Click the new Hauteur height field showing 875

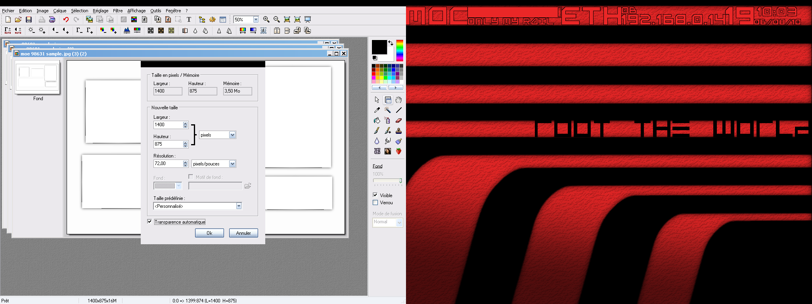coord(168,144)
